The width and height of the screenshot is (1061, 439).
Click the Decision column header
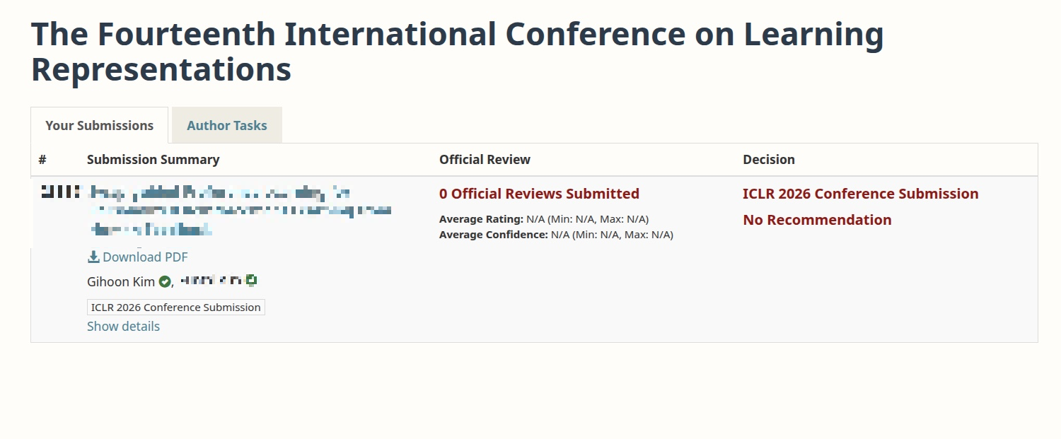point(769,160)
